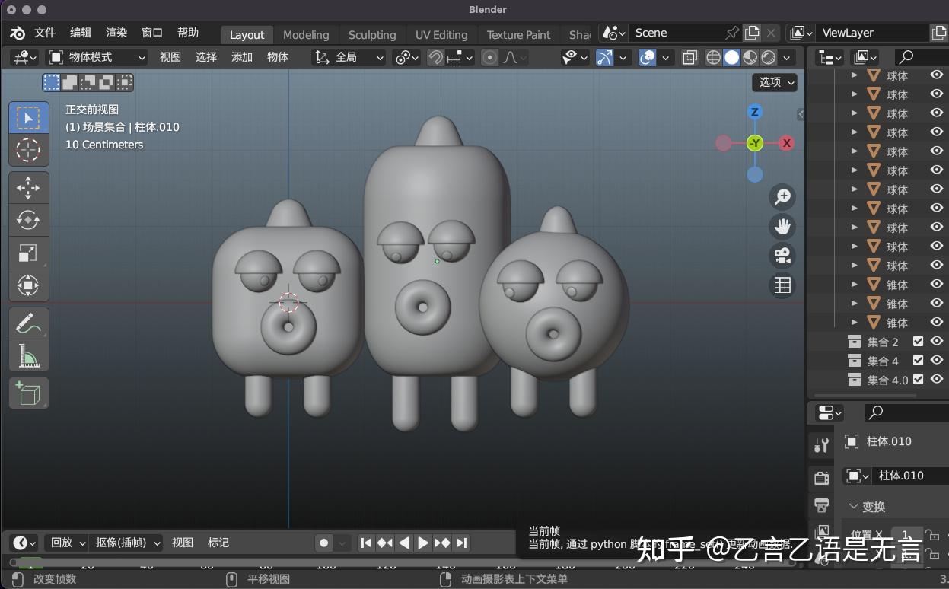Hide the 锥体 object in outliner
This screenshot has height=589, width=949.
pos(937,285)
